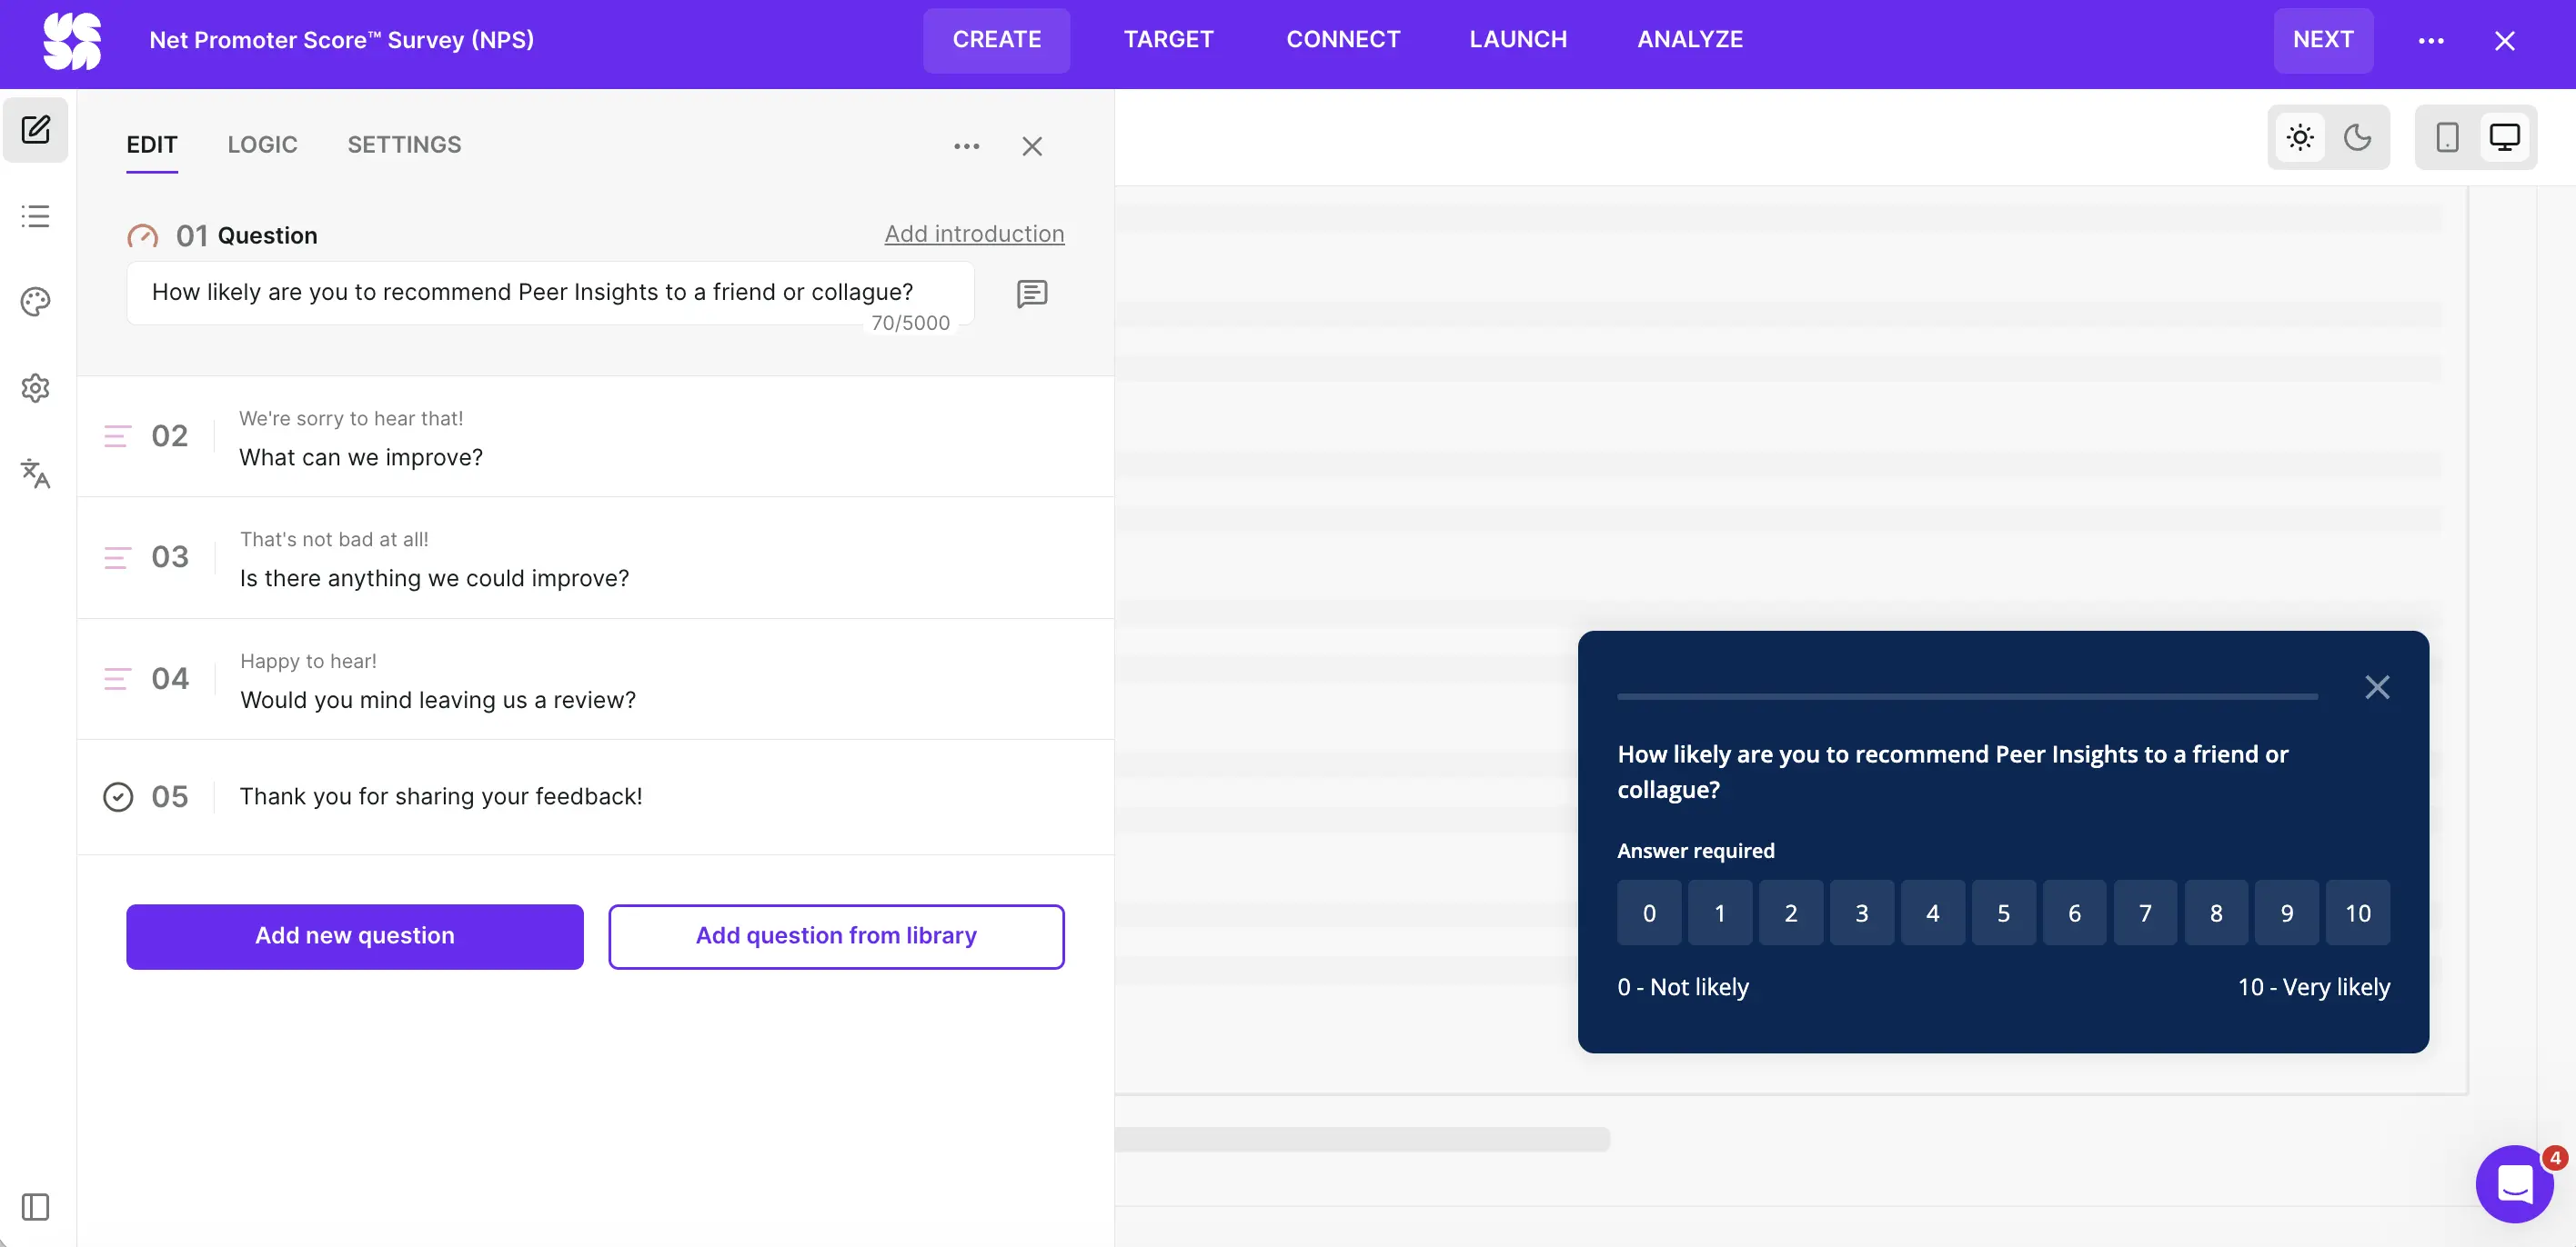Image resolution: width=2576 pixels, height=1247 pixels.
Task: Collapse the side panel icon at bottom
Action: [x=36, y=1207]
